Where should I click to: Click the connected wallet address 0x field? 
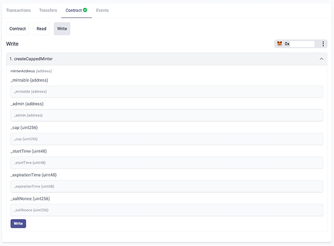click(299, 44)
